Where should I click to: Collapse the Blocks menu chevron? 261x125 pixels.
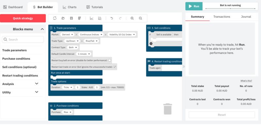pyautogui.click(x=42, y=29)
